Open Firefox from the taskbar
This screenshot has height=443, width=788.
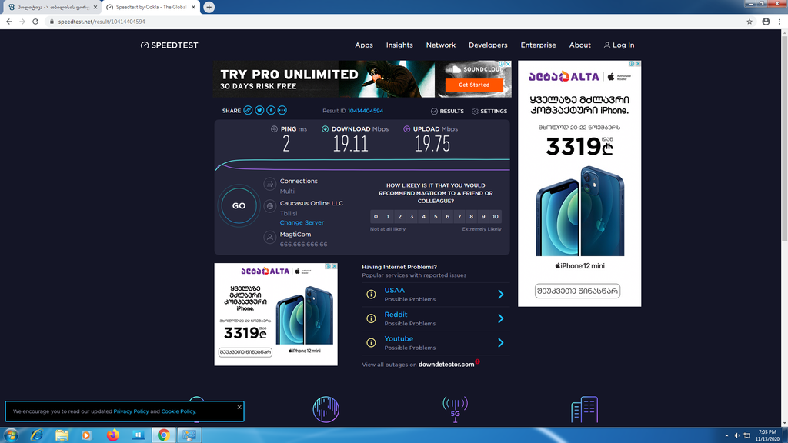(113, 435)
